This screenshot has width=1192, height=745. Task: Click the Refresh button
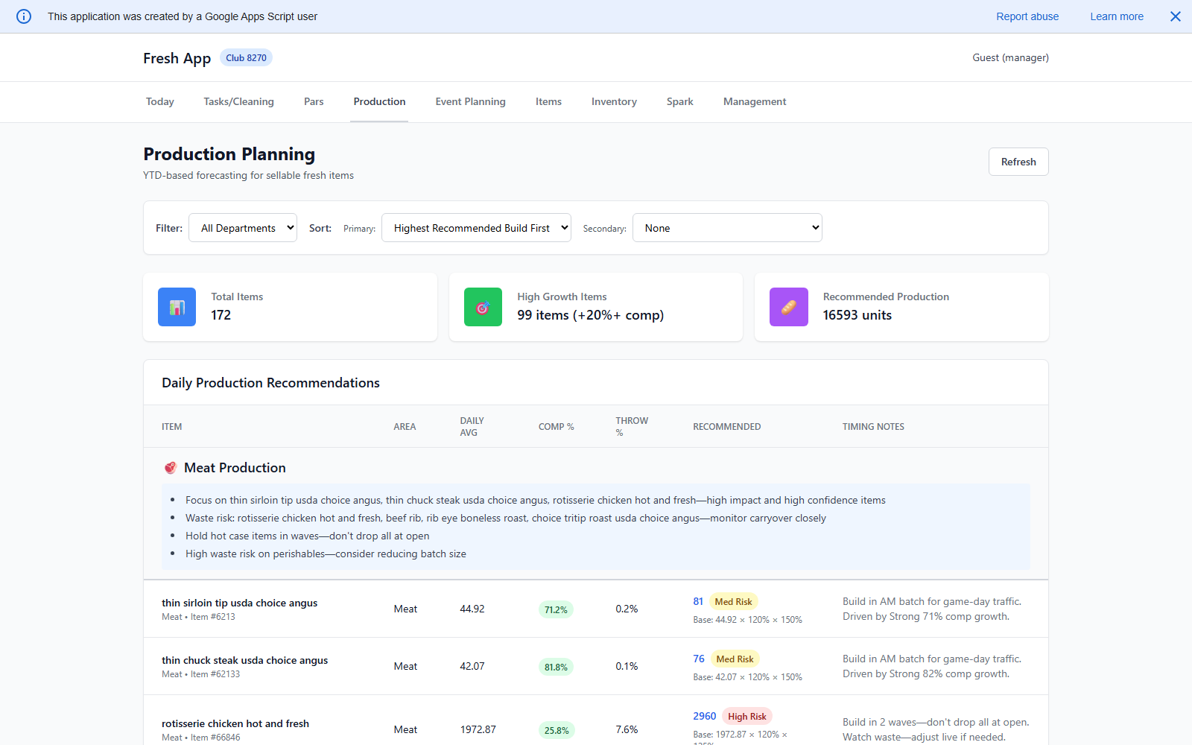[x=1018, y=162]
